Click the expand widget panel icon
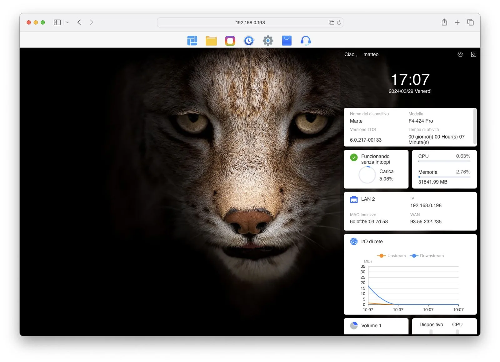The width and height of the screenshot is (500, 362). 474,54
